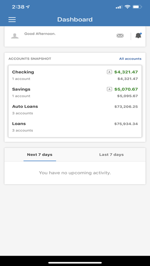The width and height of the screenshot is (150, 266).
Task: Tap the green $4,321.47 Checking available balance
Action: [126, 72]
